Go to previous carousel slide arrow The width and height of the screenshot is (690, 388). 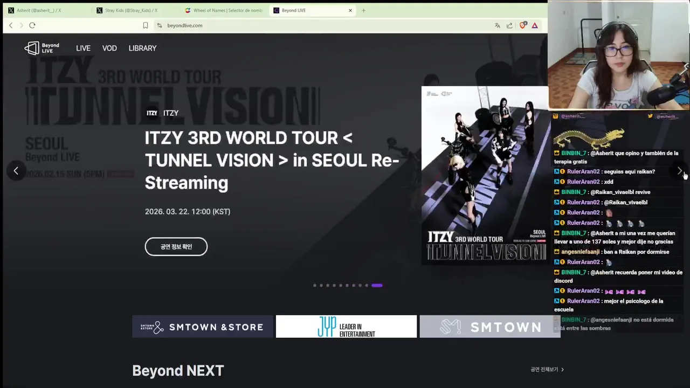[x=16, y=171]
